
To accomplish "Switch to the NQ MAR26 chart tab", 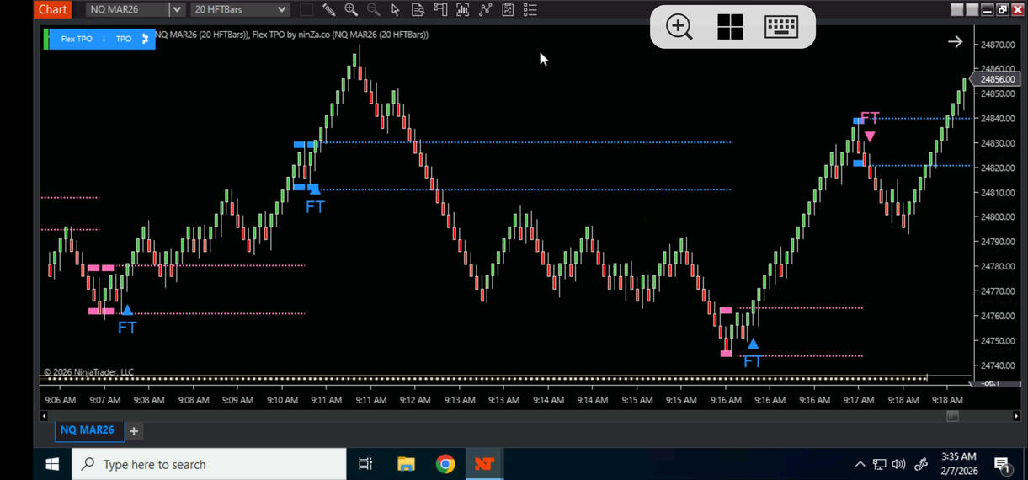I will coord(87,430).
